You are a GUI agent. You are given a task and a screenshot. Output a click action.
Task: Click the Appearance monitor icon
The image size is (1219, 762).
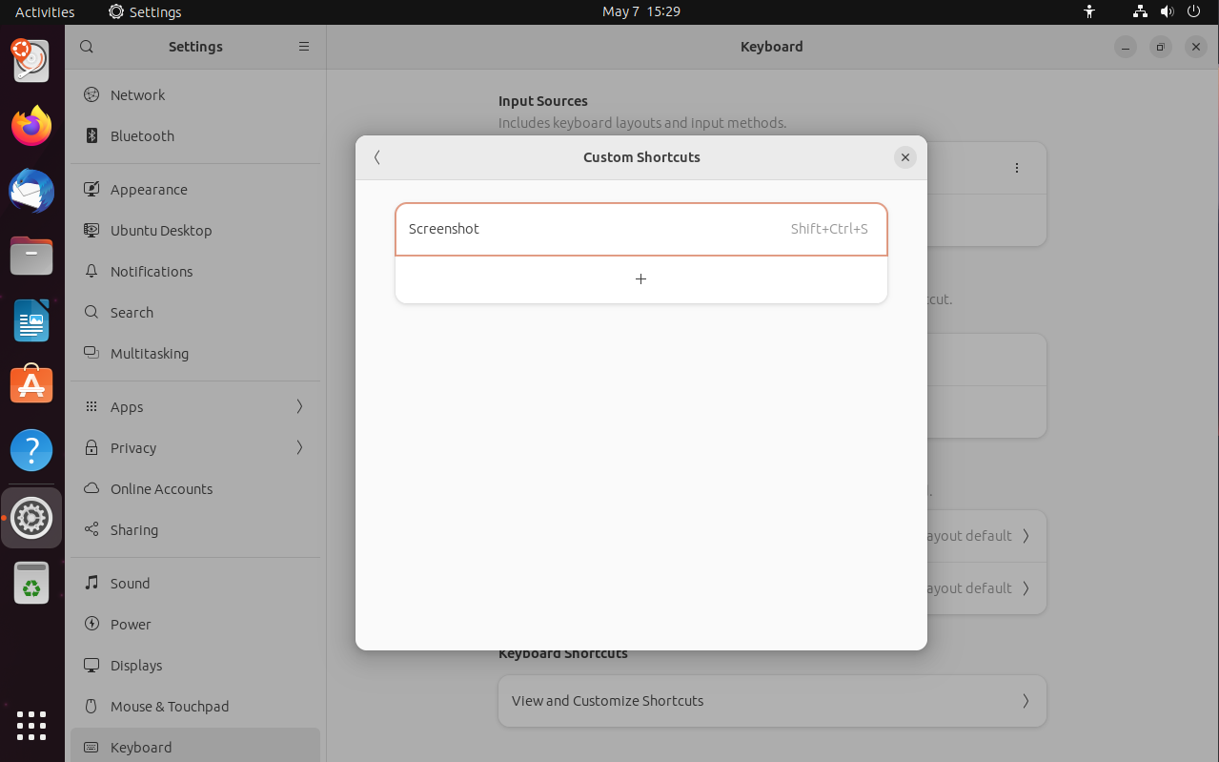tap(91, 189)
